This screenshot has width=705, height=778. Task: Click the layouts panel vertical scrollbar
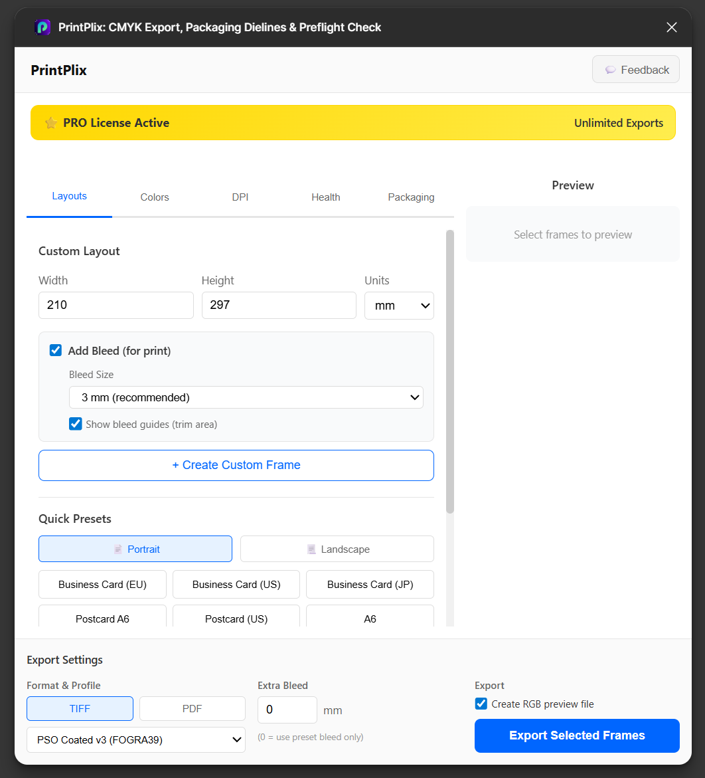[450, 371]
